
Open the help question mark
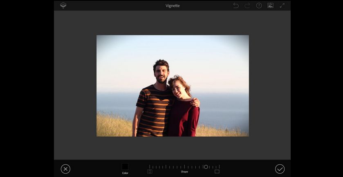(x=259, y=6)
